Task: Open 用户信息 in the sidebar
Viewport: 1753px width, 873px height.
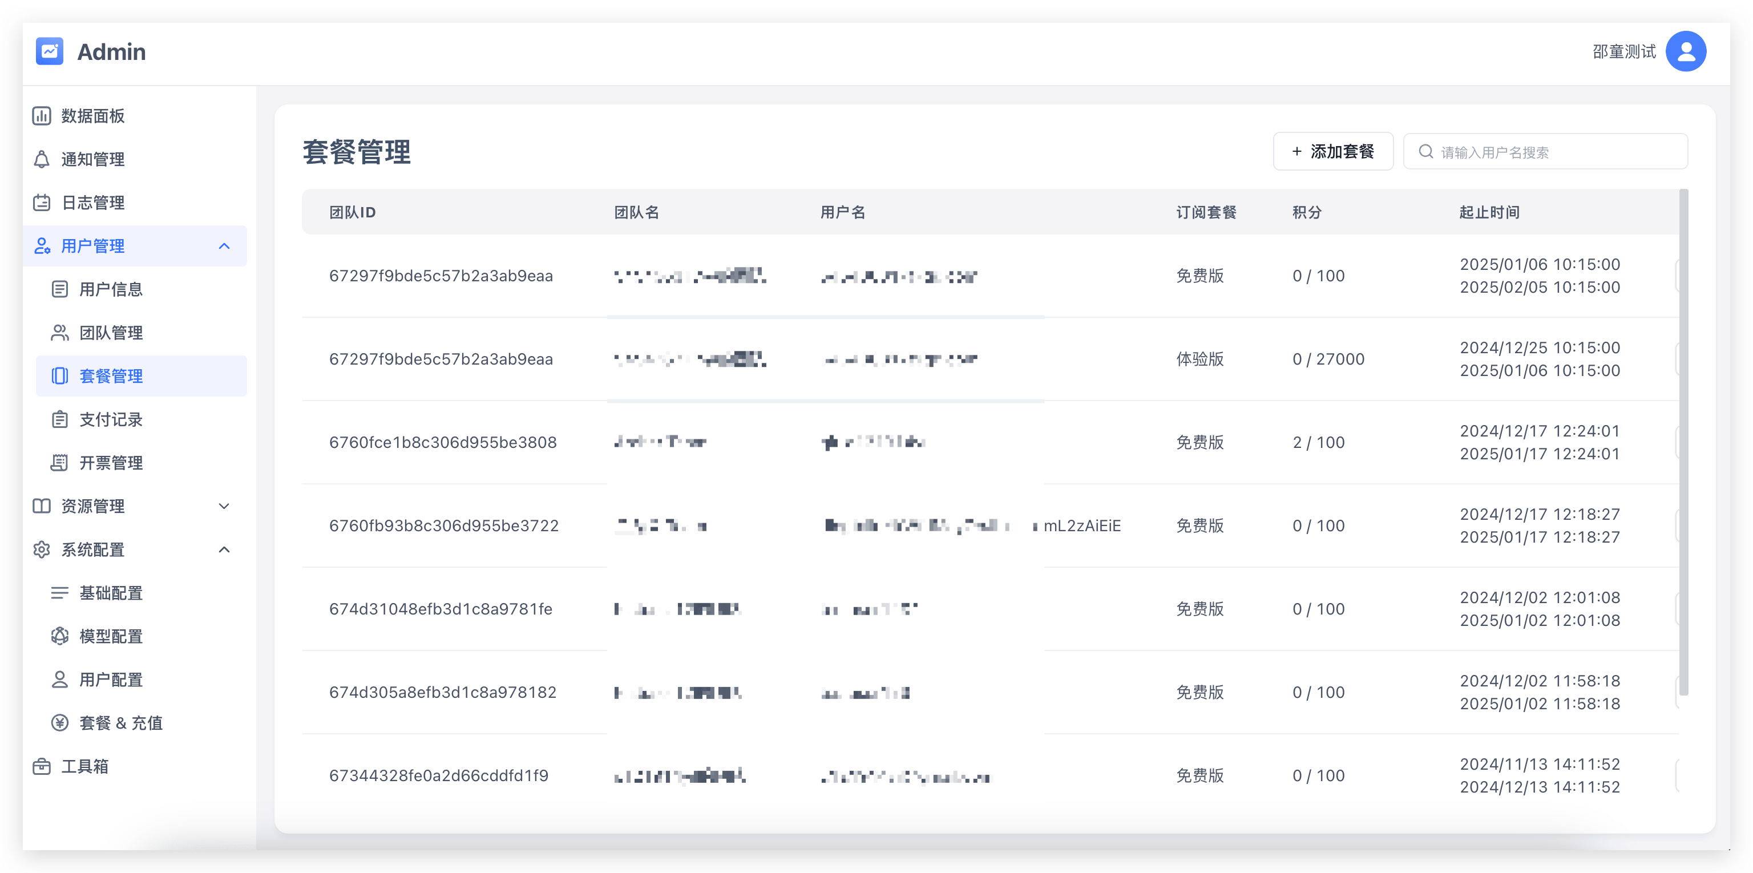Action: pyautogui.click(x=111, y=290)
